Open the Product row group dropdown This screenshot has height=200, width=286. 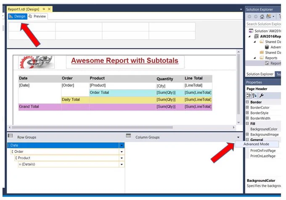pos(122,158)
